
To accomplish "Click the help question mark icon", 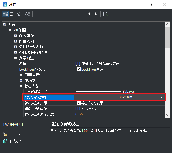I will point(152,4).
